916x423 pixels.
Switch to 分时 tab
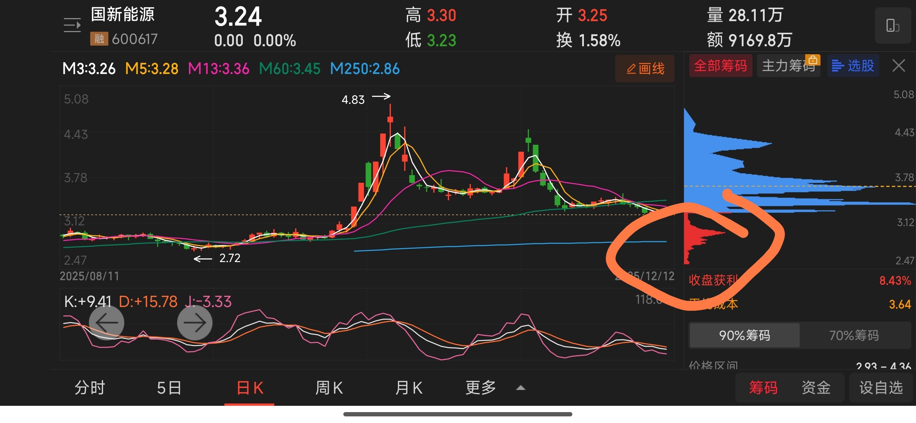coord(90,387)
